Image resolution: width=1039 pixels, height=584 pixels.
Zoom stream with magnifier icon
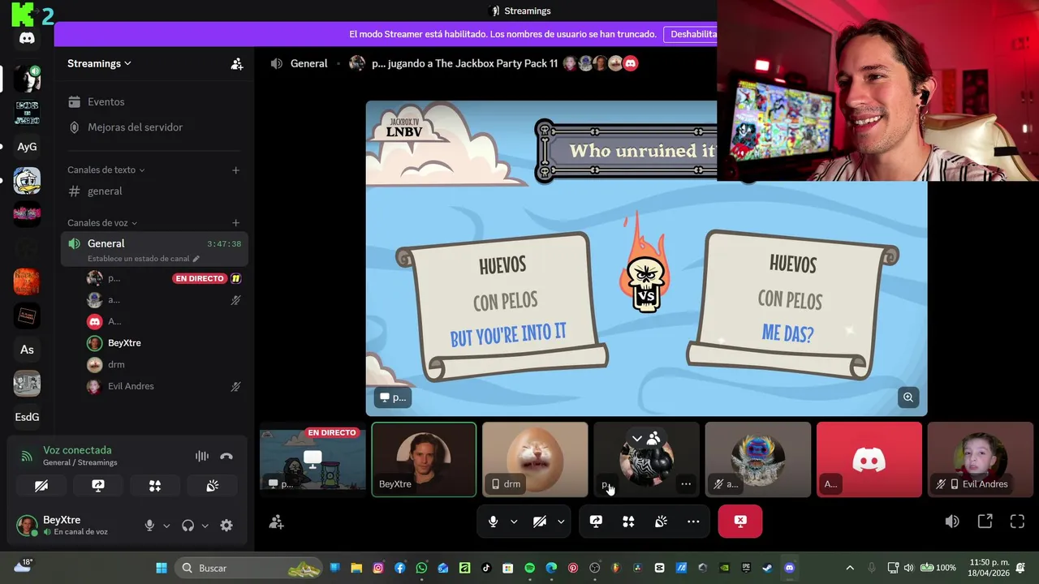tap(908, 397)
